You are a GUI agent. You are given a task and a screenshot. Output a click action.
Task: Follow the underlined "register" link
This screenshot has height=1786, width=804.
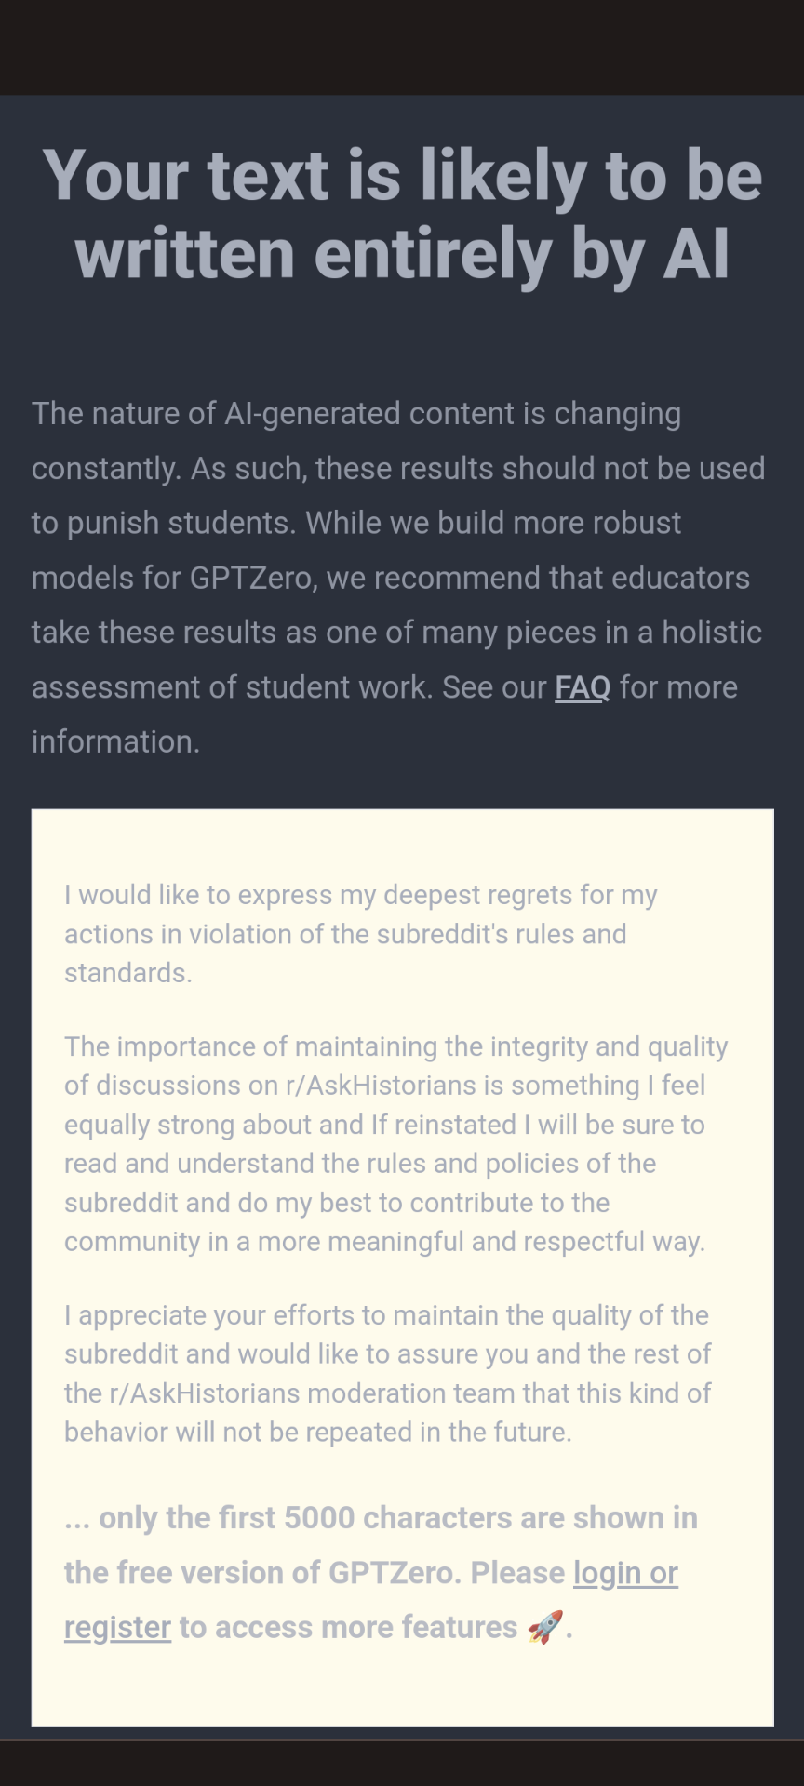[x=117, y=1628]
